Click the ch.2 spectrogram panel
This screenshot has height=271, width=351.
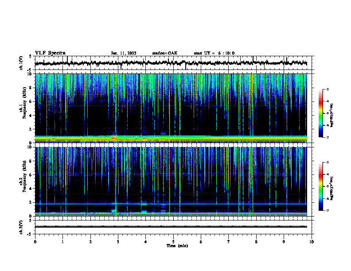coord(171,182)
